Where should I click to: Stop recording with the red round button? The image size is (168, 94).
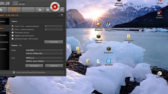point(55,7)
